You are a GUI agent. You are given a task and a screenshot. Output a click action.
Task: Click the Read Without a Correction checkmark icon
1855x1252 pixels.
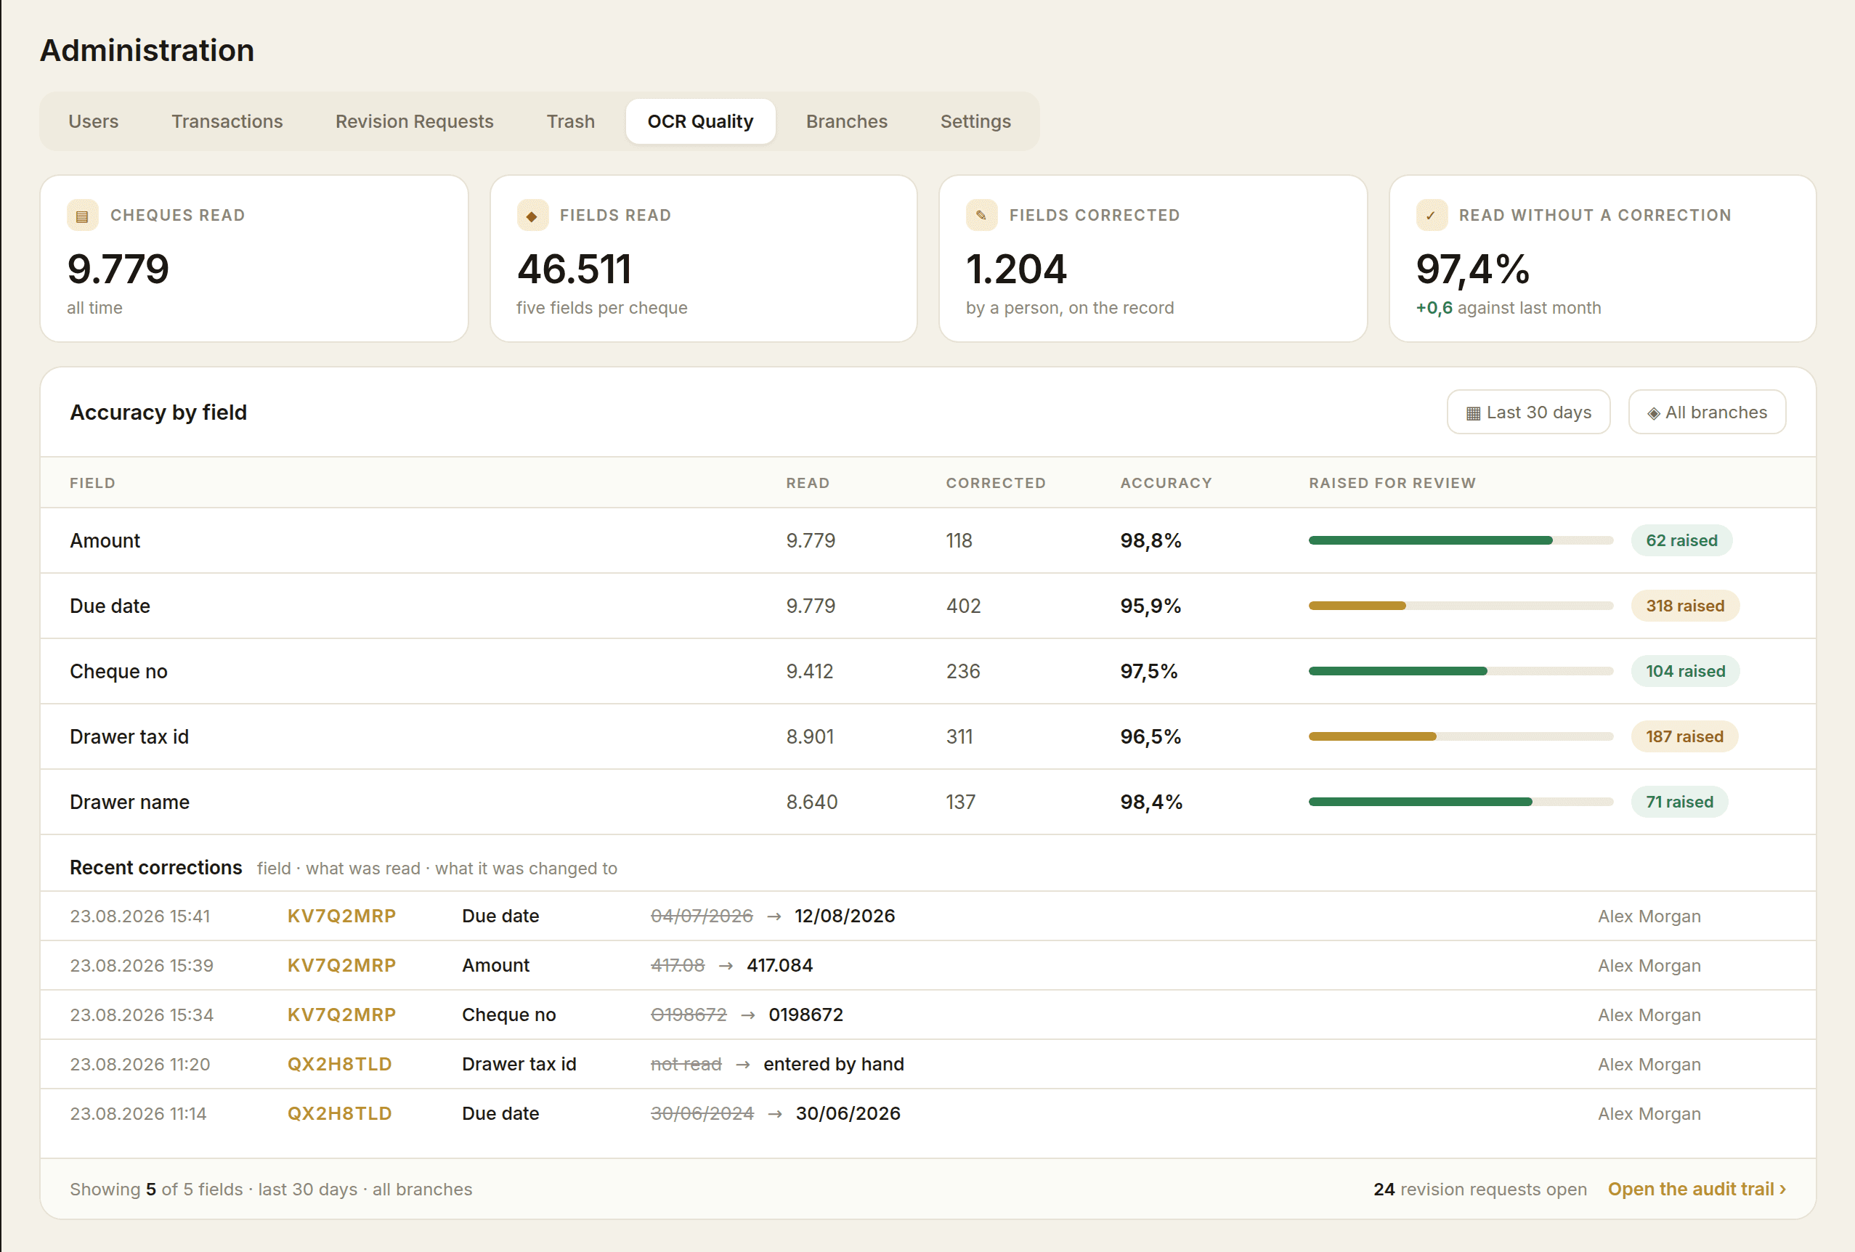point(1431,216)
